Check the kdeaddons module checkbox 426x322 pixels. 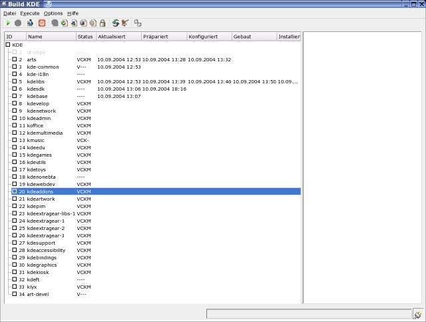tap(15, 191)
